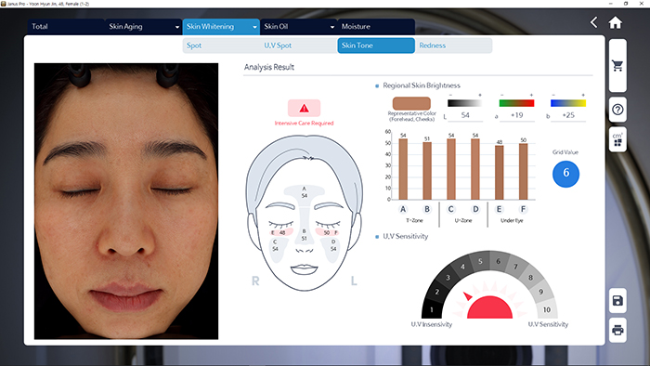The width and height of the screenshot is (650, 366).
Task: Save results with floppy disk icon
Action: click(x=617, y=300)
